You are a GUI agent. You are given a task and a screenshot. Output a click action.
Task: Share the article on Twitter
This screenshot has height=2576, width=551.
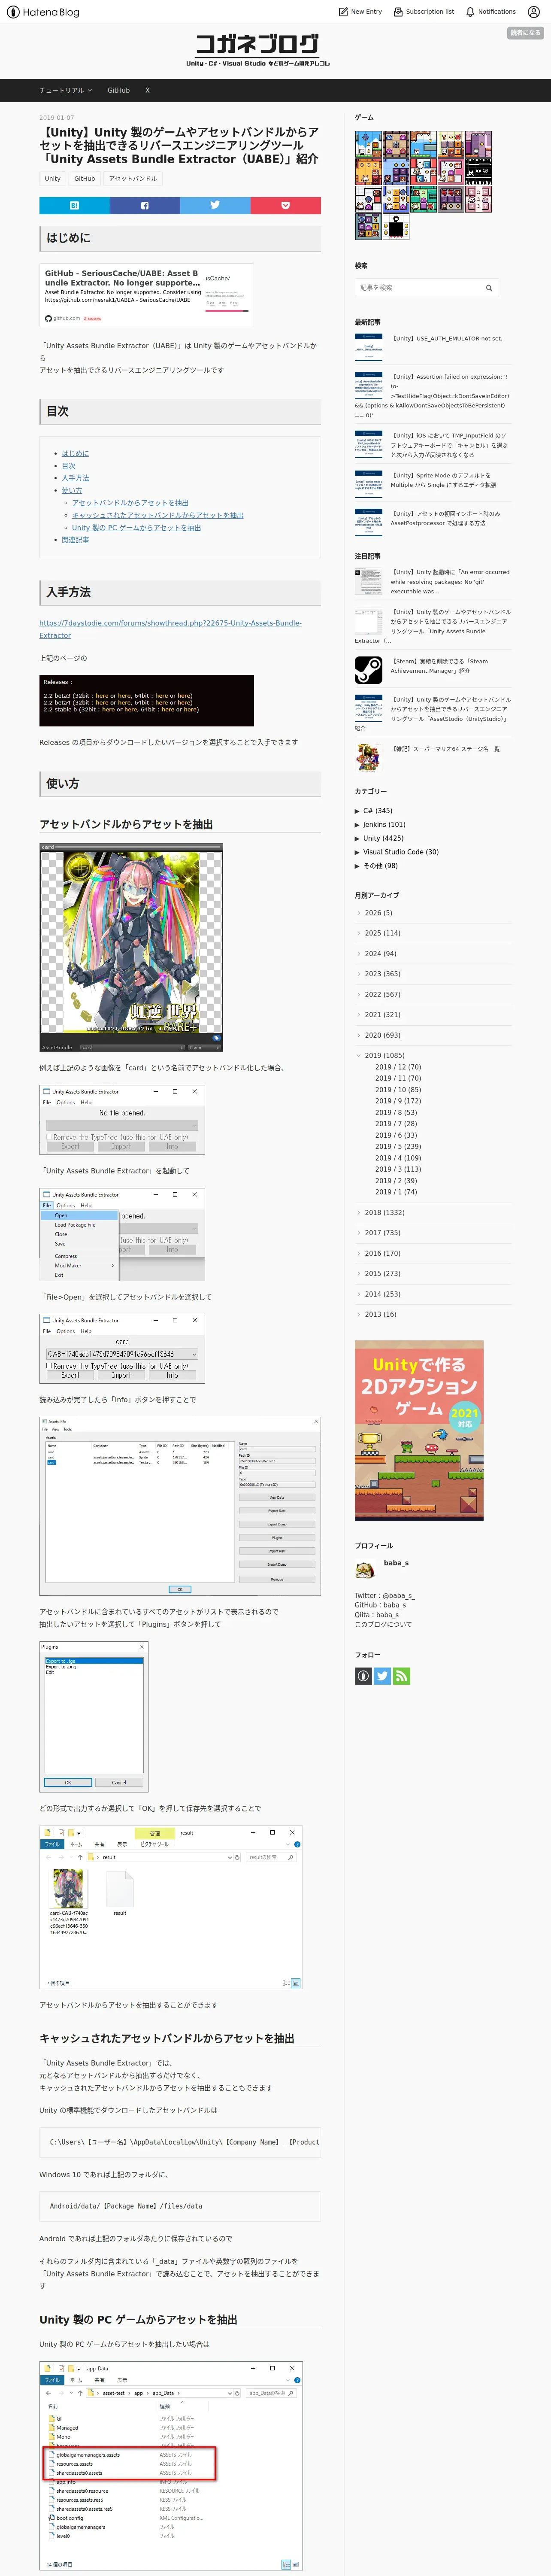[215, 205]
